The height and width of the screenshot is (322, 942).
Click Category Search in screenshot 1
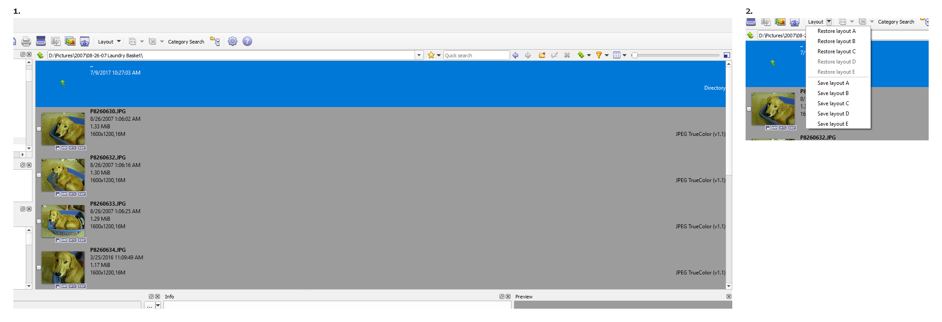186,42
